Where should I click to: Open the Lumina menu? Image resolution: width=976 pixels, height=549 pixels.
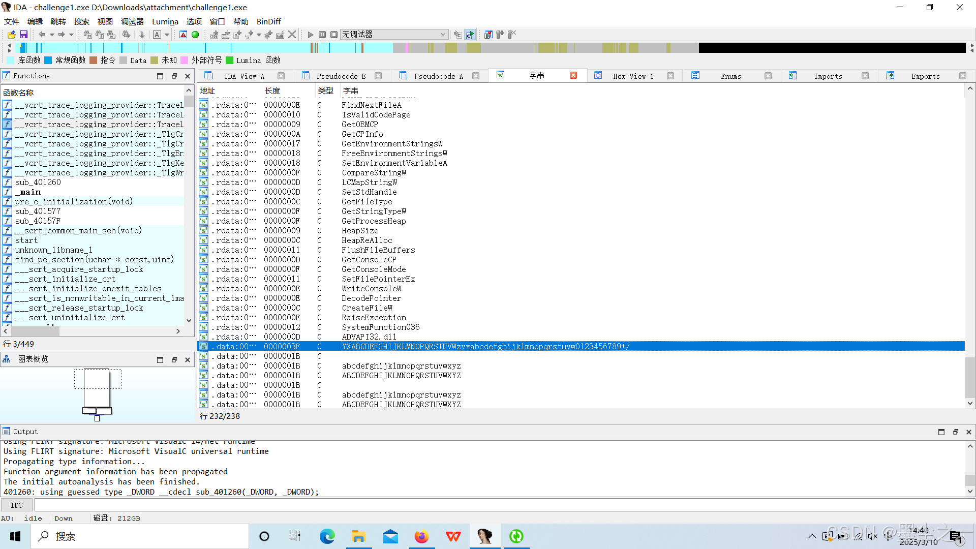tap(165, 21)
